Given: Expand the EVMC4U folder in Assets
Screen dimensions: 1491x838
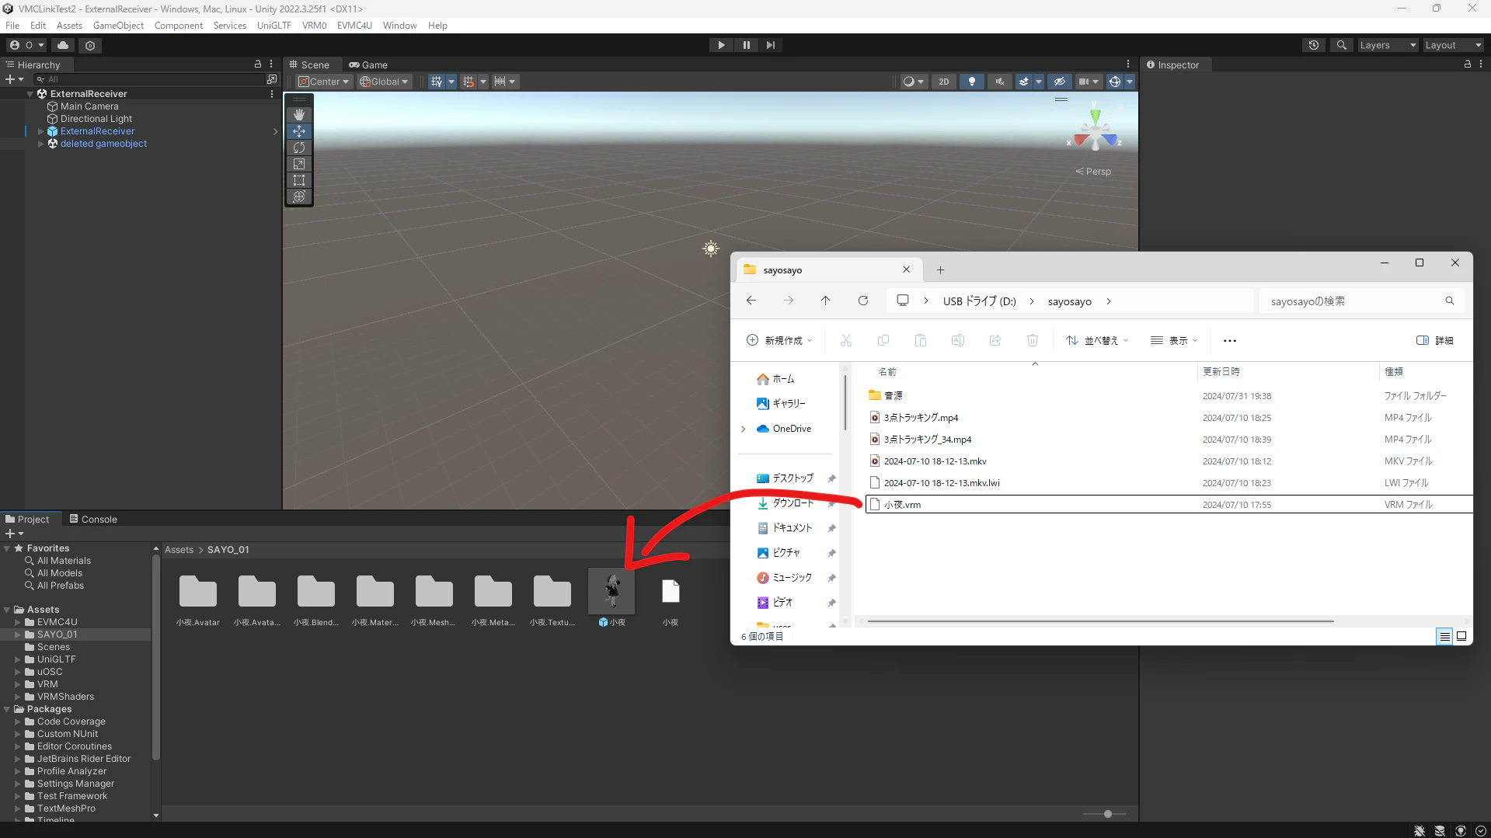Looking at the screenshot, I should coord(18,622).
